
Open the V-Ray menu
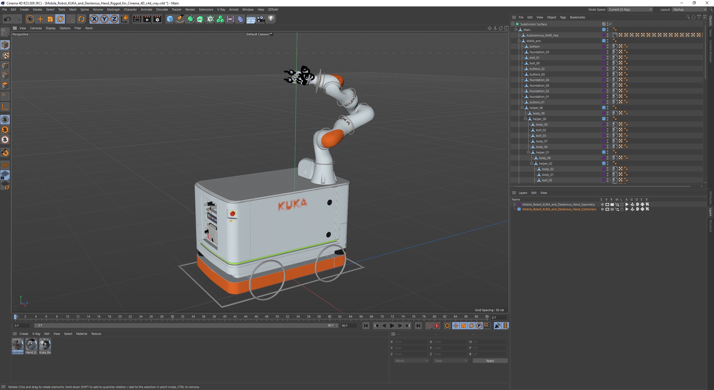point(221,9)
